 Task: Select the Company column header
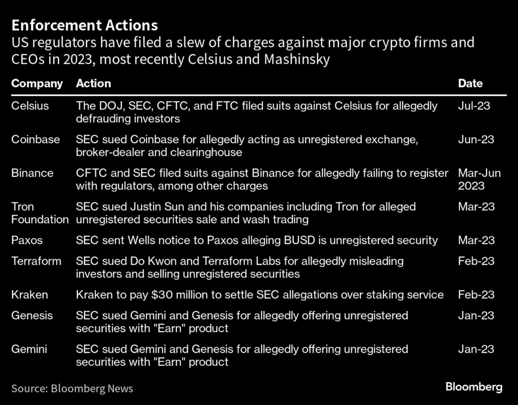(x=37, y=84)
